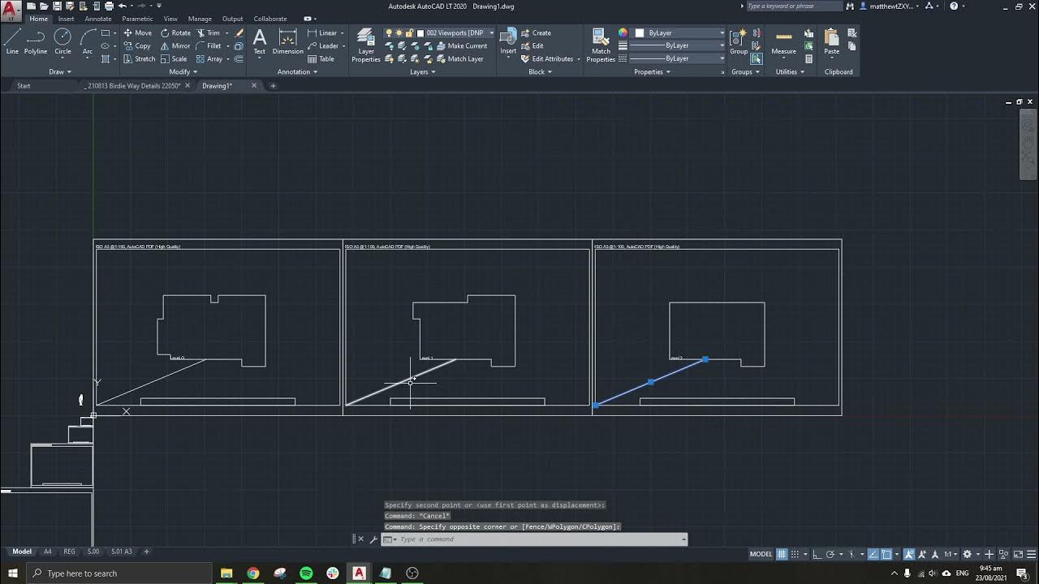The height and width of the screenshot is (584, 1039).
Task: Select the Text annotation tool
Action: tap(260, 42)
